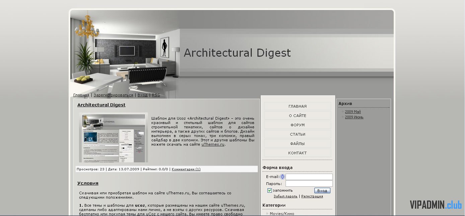Open ФАЙЛЫ menu item
This screenshot has height=216, width=465.
[x=298, y=144]
